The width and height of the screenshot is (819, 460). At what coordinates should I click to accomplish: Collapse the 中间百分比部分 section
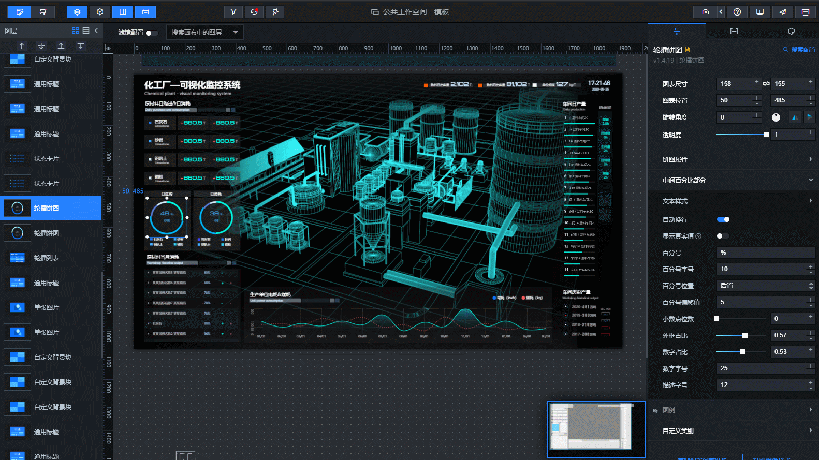(733, 180)
